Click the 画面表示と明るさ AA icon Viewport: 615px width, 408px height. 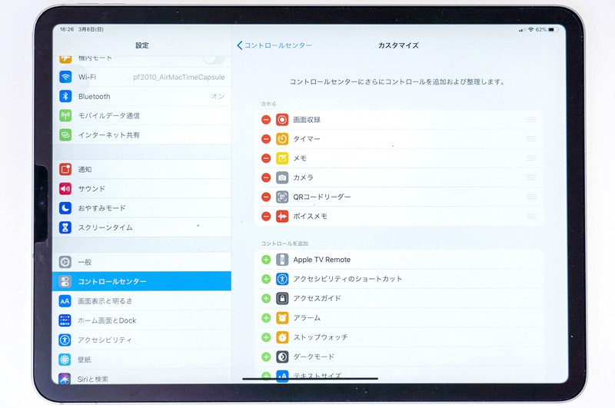65,301
